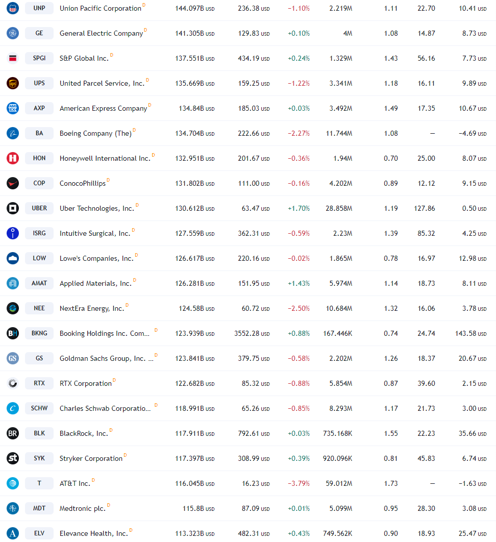The width and height of the screenshot is (496, 542).
Task: Click the 434.19 USD S&P Global price
Action: 254,58
